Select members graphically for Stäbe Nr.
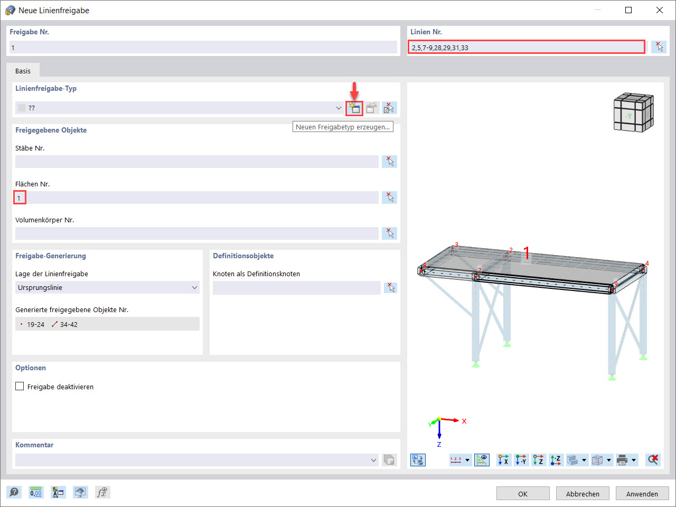676x507 pixels. coord(389,162)
